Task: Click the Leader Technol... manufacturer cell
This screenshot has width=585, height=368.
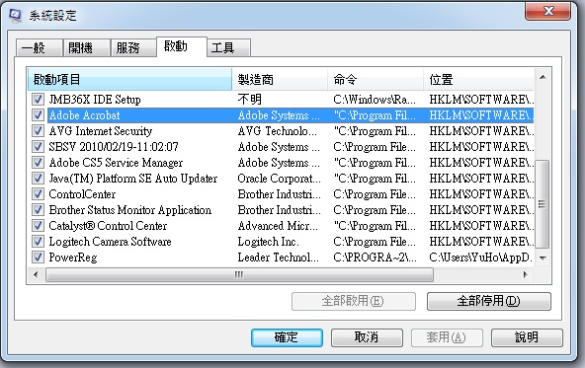Action: click(279, 257)
